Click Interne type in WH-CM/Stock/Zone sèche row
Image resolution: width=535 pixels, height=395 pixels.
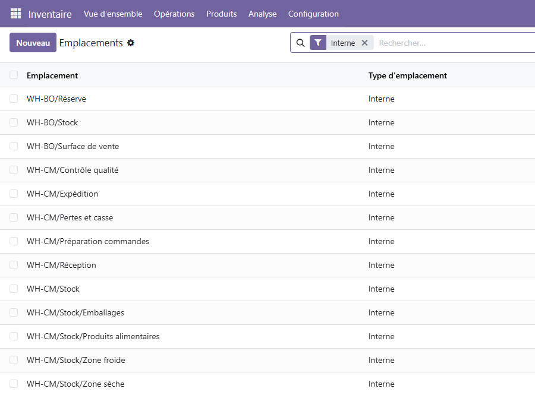pos(381,384)
